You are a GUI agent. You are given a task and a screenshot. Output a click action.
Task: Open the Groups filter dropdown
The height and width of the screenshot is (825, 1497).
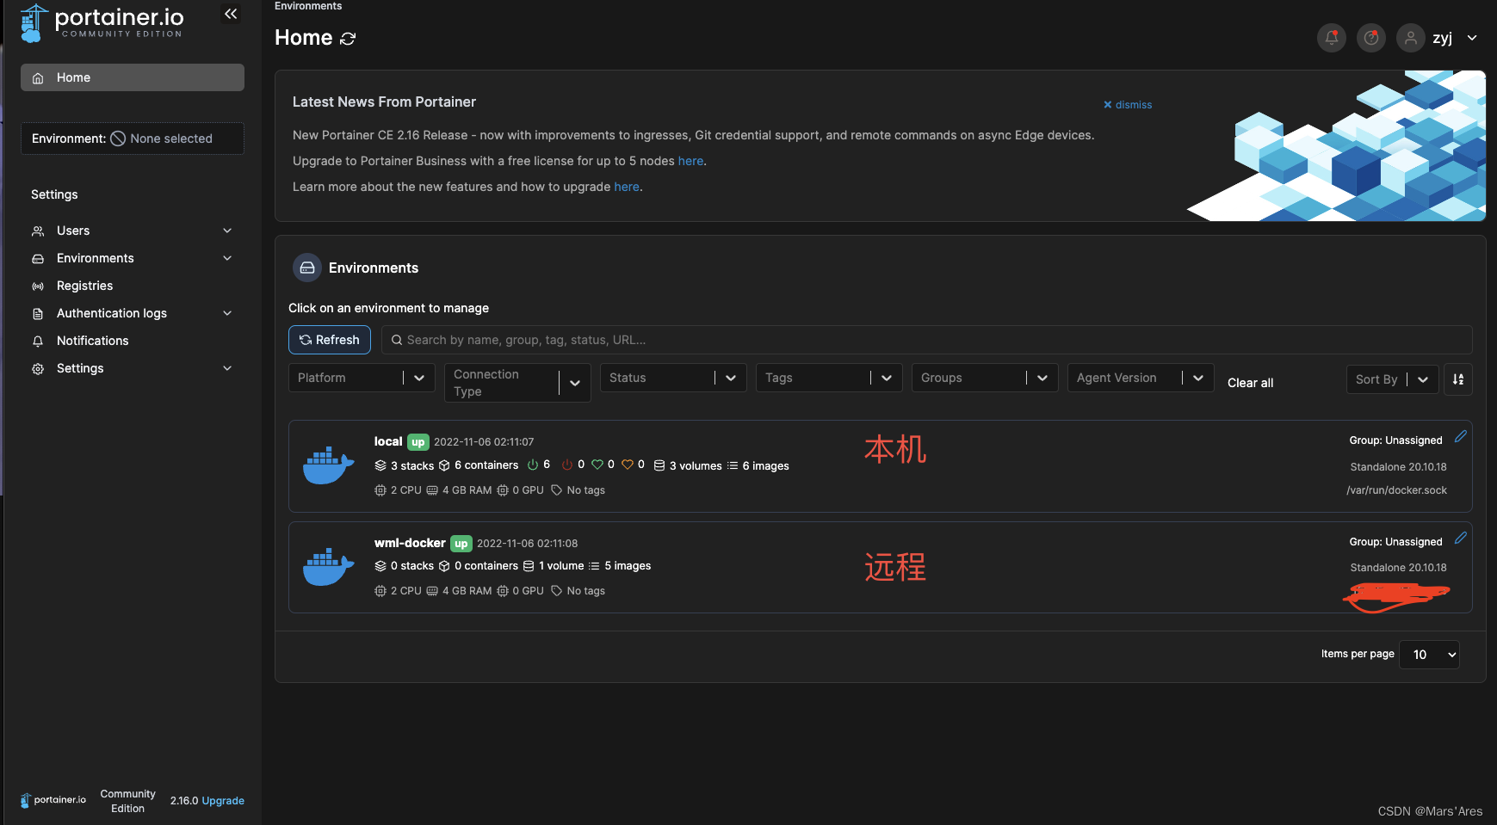[985, 378]
